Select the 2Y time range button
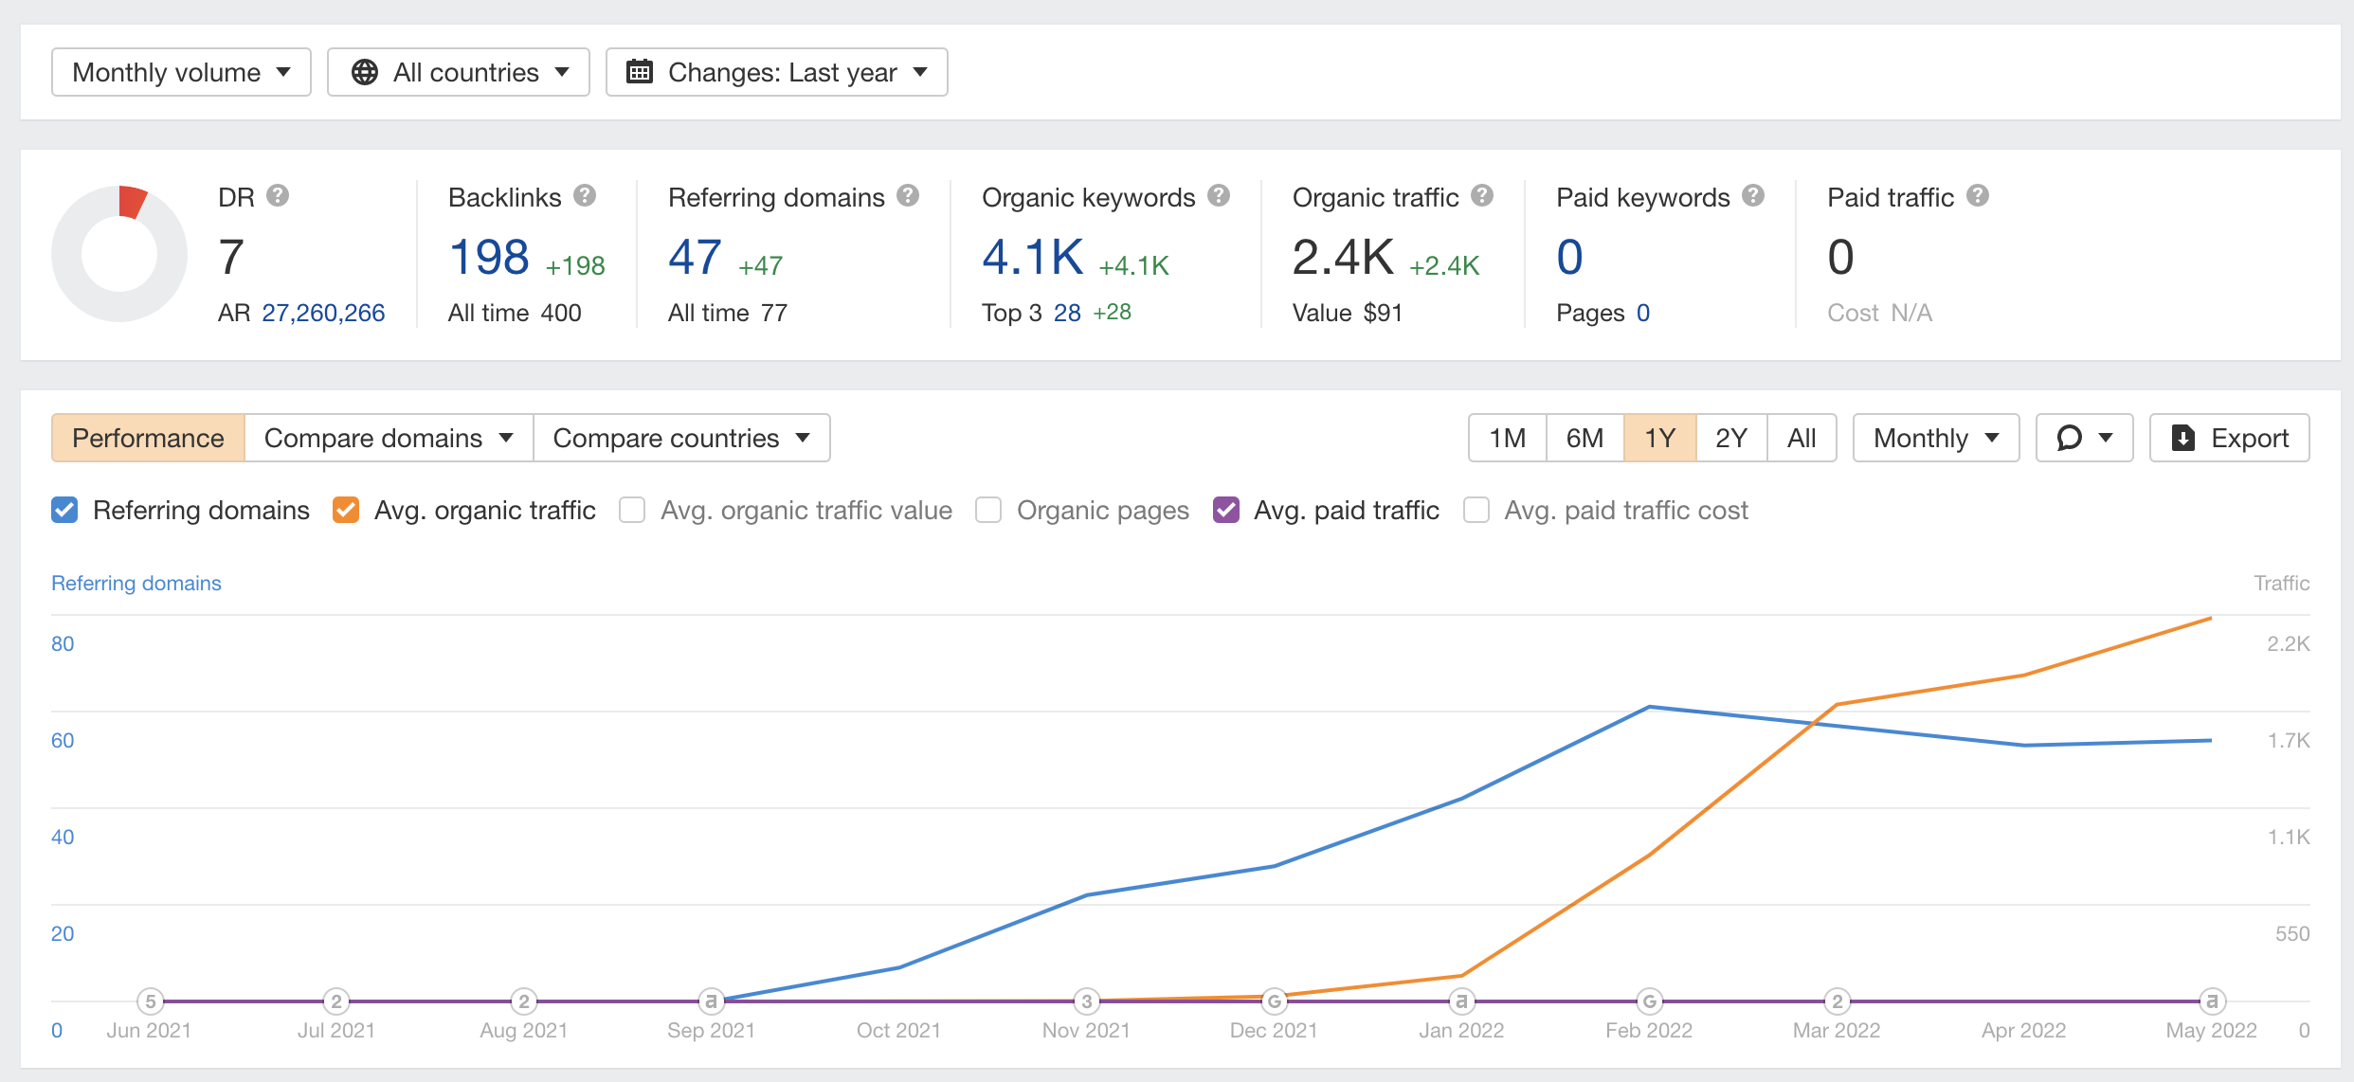Image resolution: width=2354 pixels, height=1082 pixels. (1730, 437)
